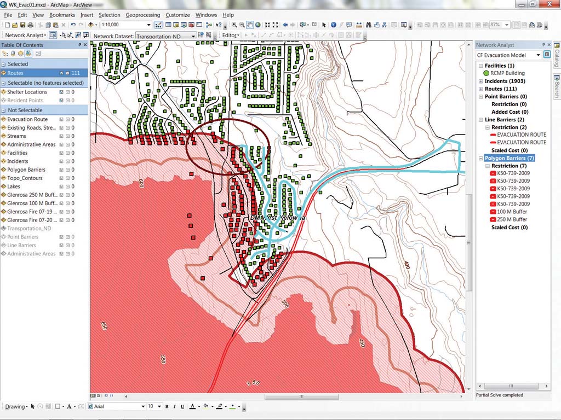
Task: Collapse the Line Barriers (2) node
Action: pyautogui.click(x=481, y=120)
